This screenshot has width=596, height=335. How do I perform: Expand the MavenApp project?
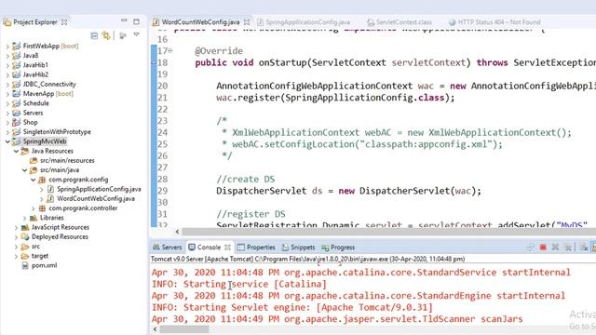(x=7, y=94)
